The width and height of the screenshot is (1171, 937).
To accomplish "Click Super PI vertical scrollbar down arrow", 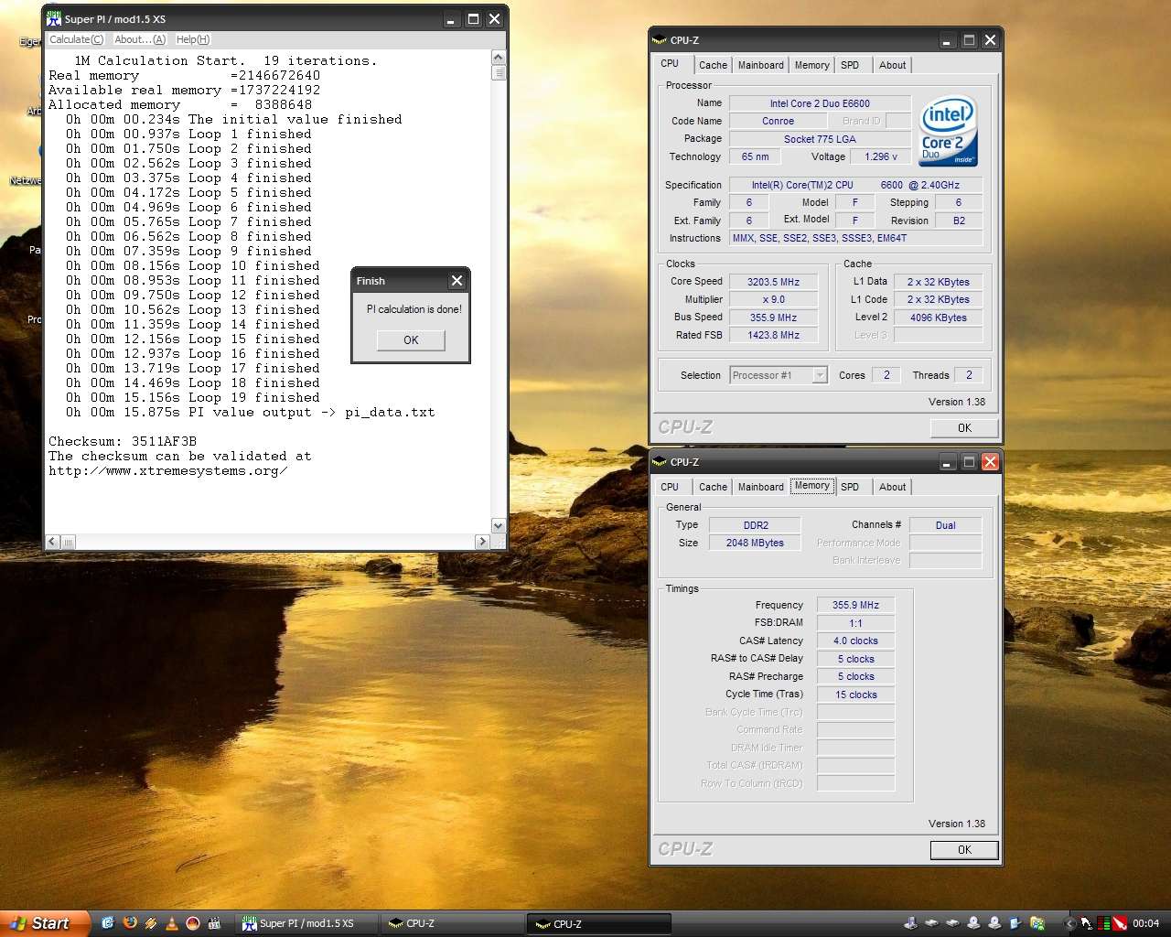I will (499, 525).
